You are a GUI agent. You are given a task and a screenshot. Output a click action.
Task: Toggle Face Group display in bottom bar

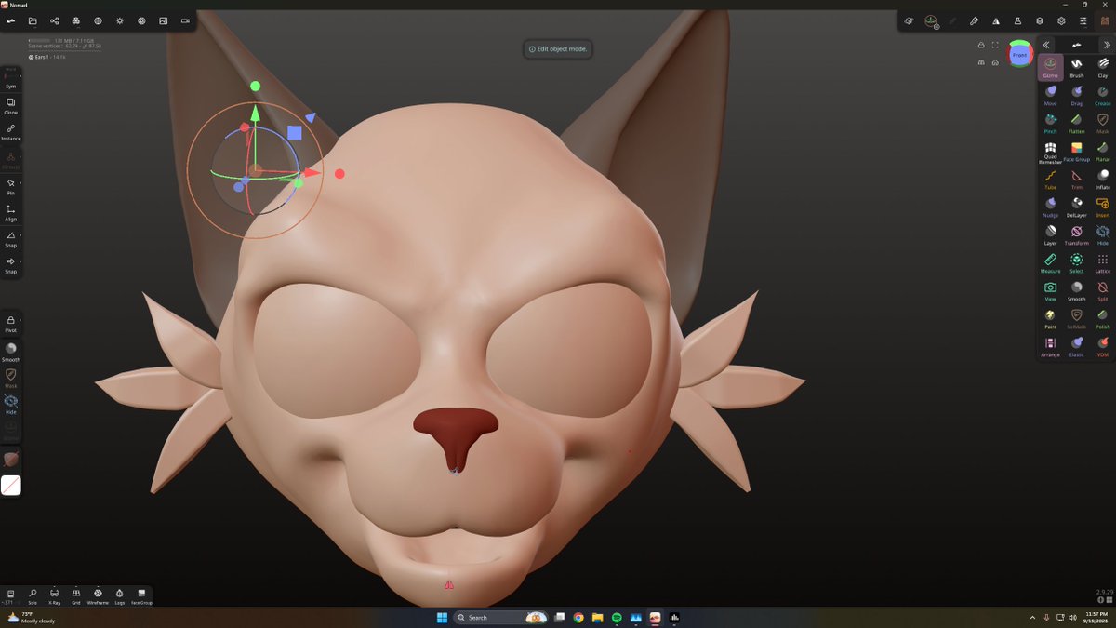click(x=141, y=595)
